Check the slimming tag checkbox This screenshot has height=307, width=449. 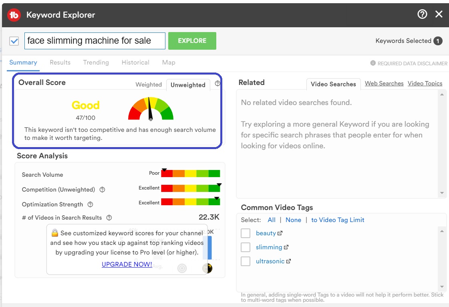point(246,247)
